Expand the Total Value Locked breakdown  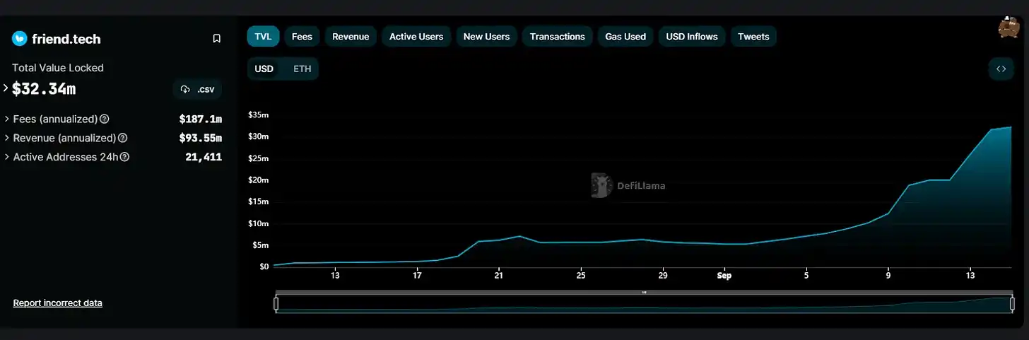(6, 88)
